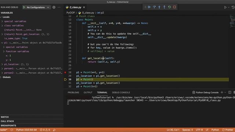
Task: Open the Problems panel tab
Action: 73,92
